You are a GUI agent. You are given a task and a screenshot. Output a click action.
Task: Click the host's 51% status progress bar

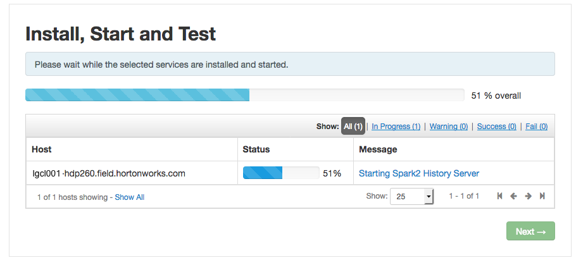[x=281, y=173]
